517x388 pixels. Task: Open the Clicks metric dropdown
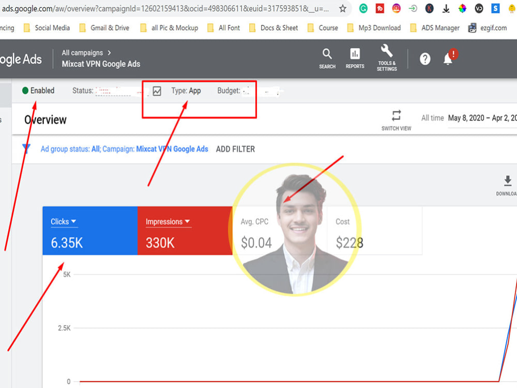point(64,222)
